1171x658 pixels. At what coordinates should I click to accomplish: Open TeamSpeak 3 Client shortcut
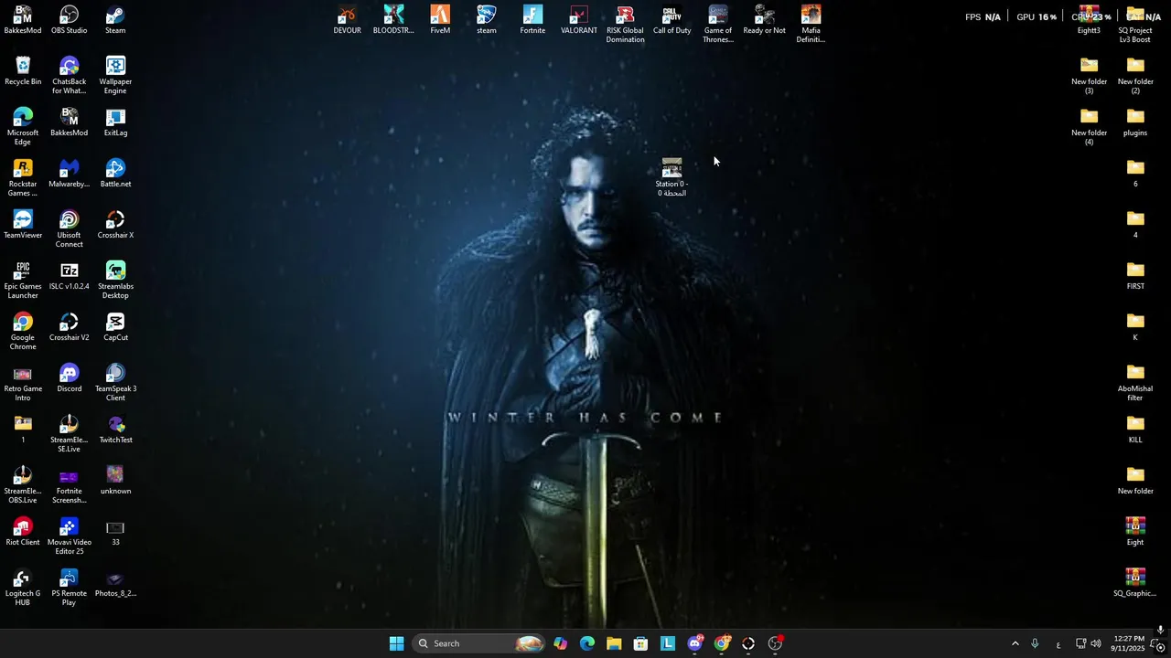point(115,383)
